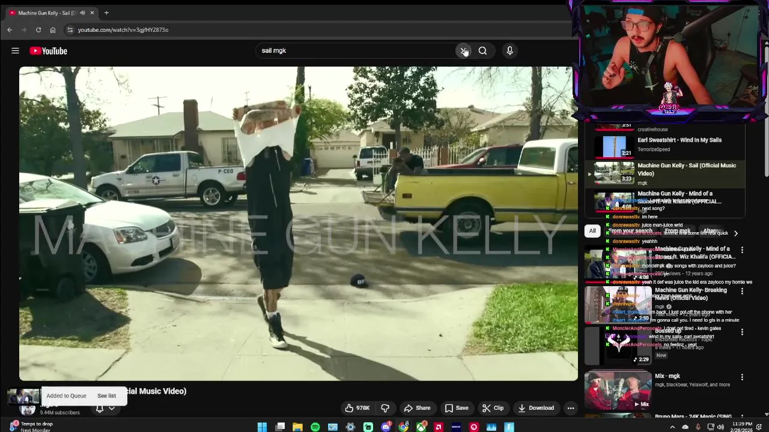This screenshot has height=432, width=769.
Task: Toggle channel notification bell
Action: [100, 409]
